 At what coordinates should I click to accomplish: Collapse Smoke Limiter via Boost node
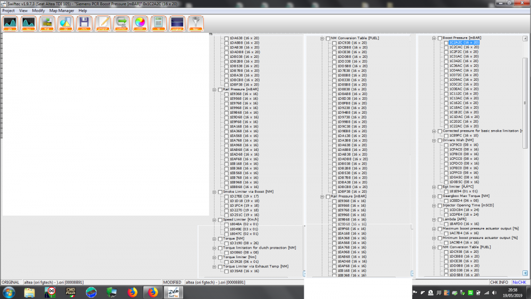(x=213, y=192)
